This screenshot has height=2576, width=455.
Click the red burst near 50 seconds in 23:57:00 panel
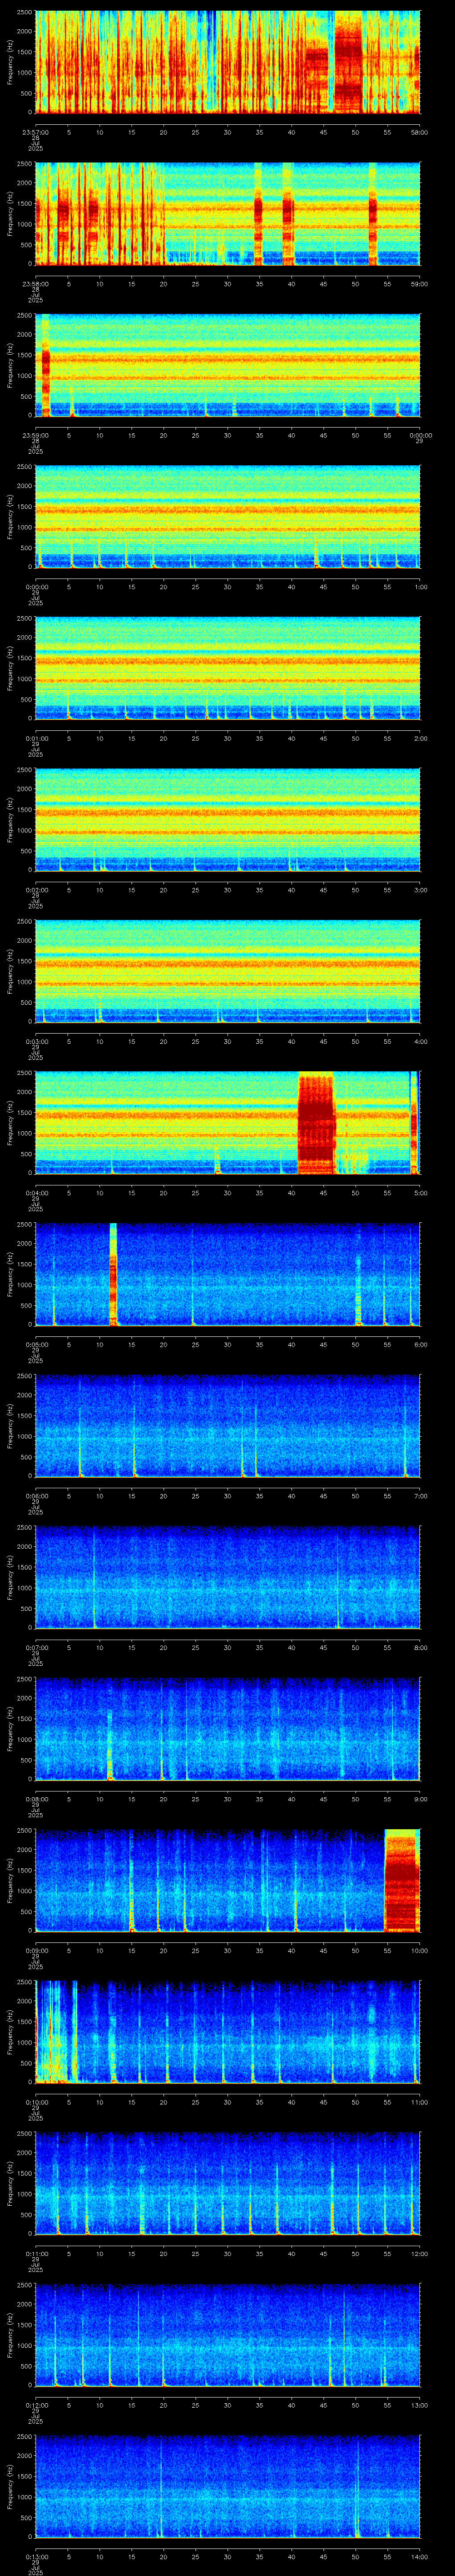tap(348, 62)
